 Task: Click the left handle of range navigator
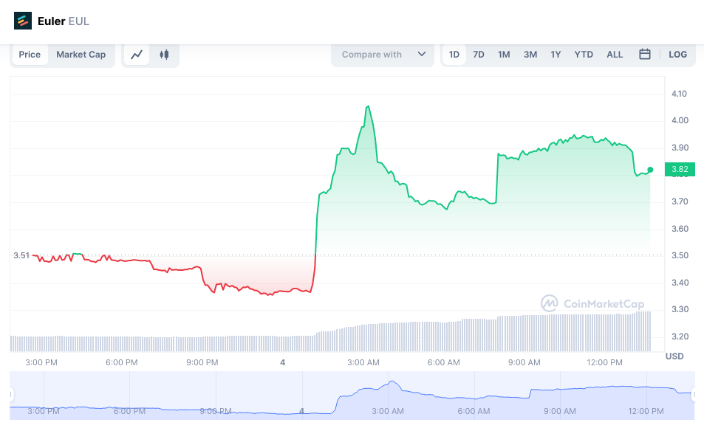coord(11,395)
